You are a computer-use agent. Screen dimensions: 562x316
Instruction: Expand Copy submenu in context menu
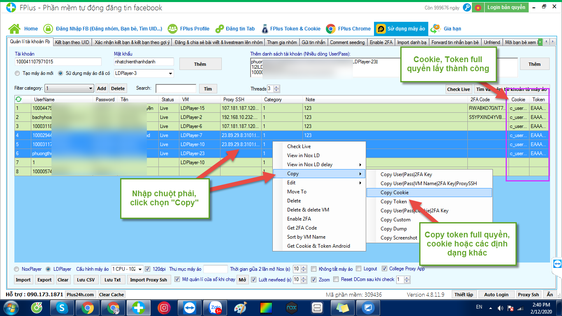click(x=319, y=174)
